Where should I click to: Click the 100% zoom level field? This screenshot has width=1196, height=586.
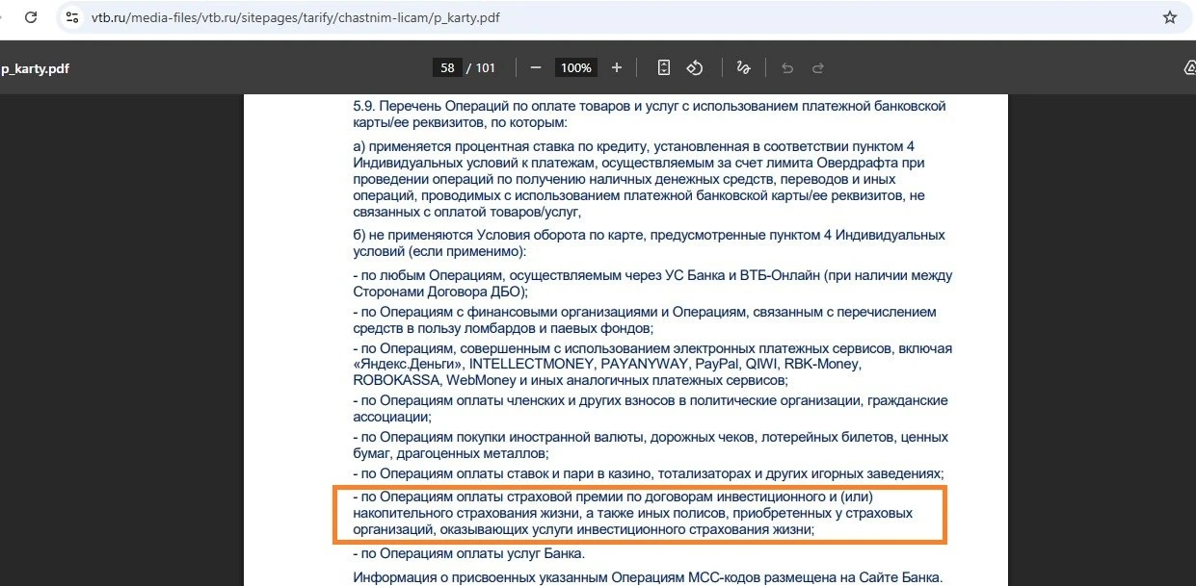click(x=576, y=67)
